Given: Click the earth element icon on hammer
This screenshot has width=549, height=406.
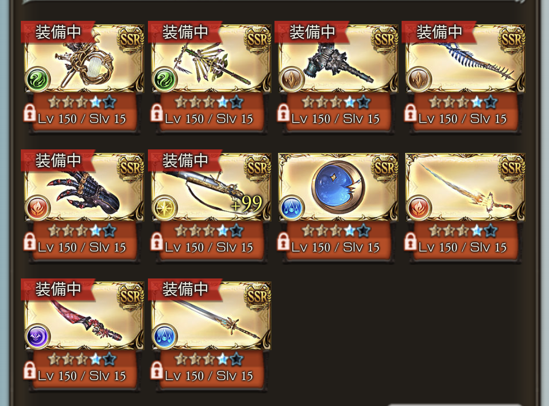Looking at the screenshot, I should tap(292, 79).
